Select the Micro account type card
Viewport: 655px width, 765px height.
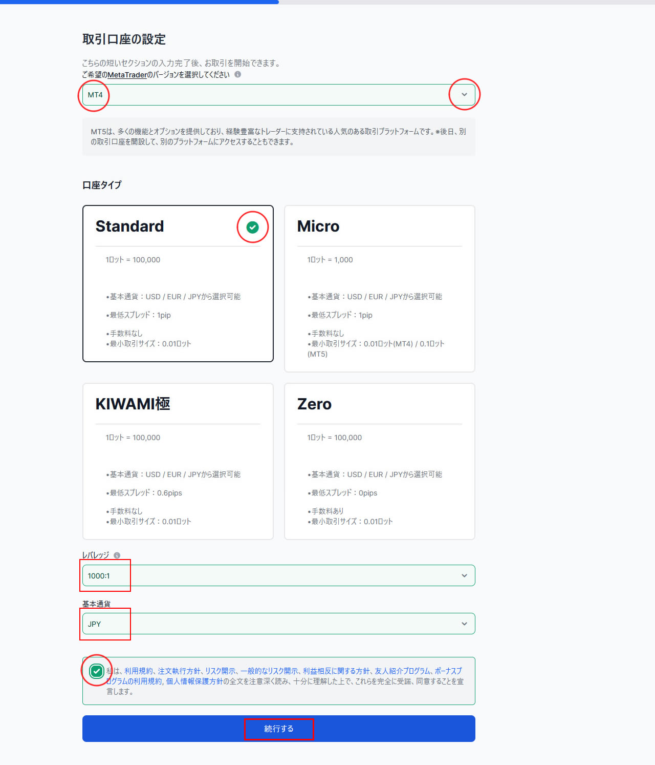379,288
